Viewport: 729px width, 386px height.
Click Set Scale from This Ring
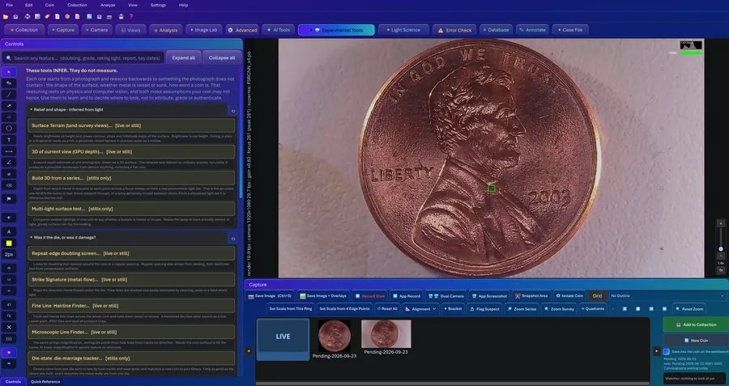pyautogui.click(x=291, y=309)
